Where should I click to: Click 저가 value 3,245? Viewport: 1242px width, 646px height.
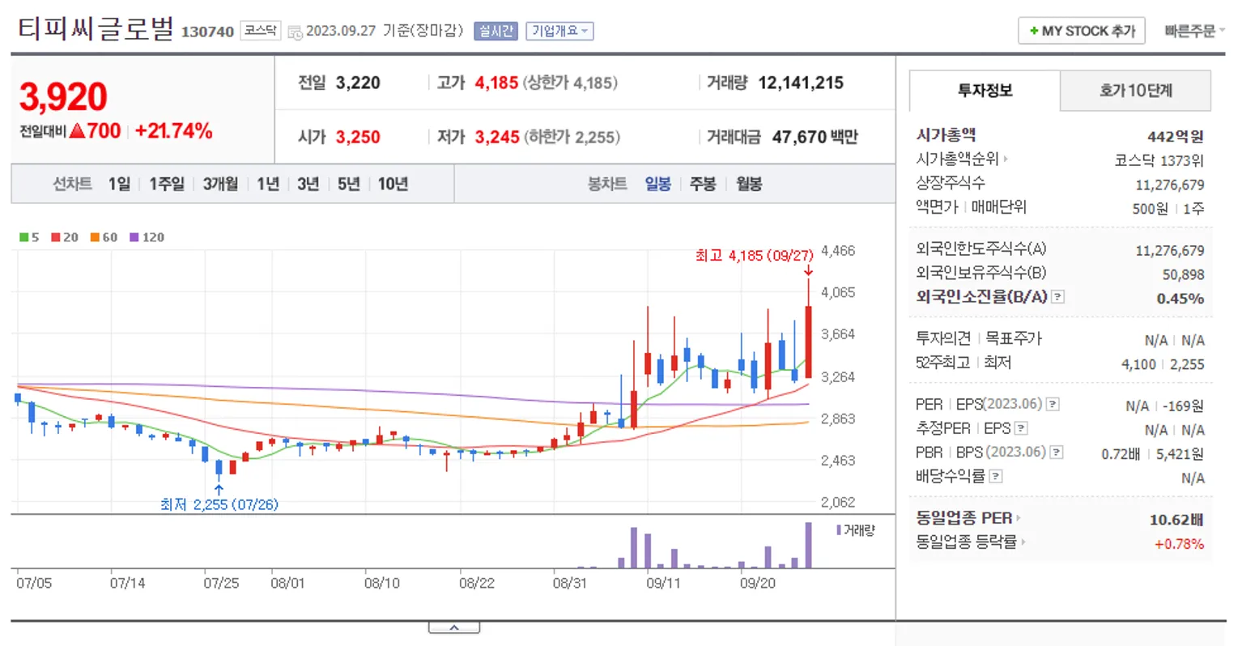pyautogui.click(x=497, y=137)
